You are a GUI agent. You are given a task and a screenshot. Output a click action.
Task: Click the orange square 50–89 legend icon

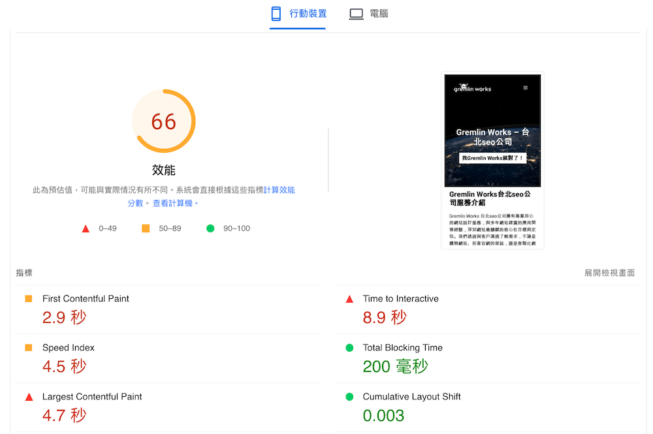tap(146, 228)
